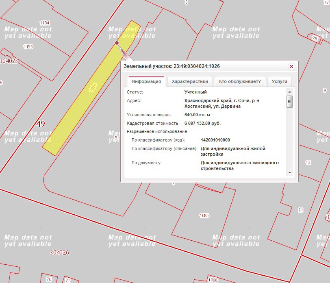
Task: Select the Услуги tab
Action: [x=279, y=81]
